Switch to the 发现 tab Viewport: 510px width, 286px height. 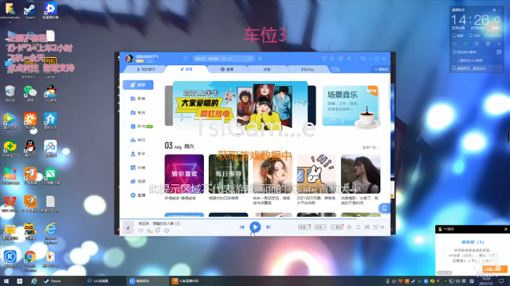click(x=186, y=69)
